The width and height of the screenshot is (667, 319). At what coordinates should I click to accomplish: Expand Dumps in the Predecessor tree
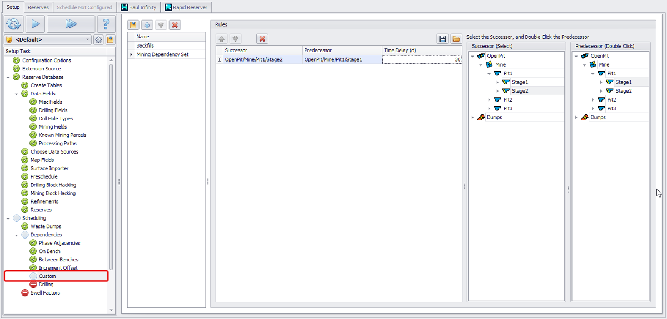pyautogui.click(x=576, y=117)
